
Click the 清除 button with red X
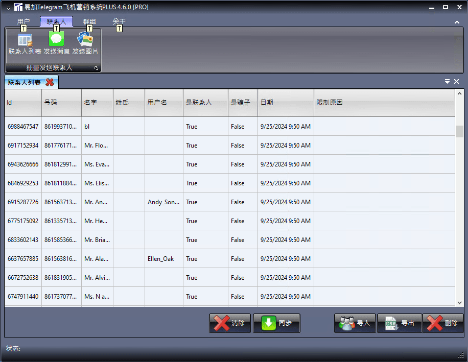click(230, 323)
